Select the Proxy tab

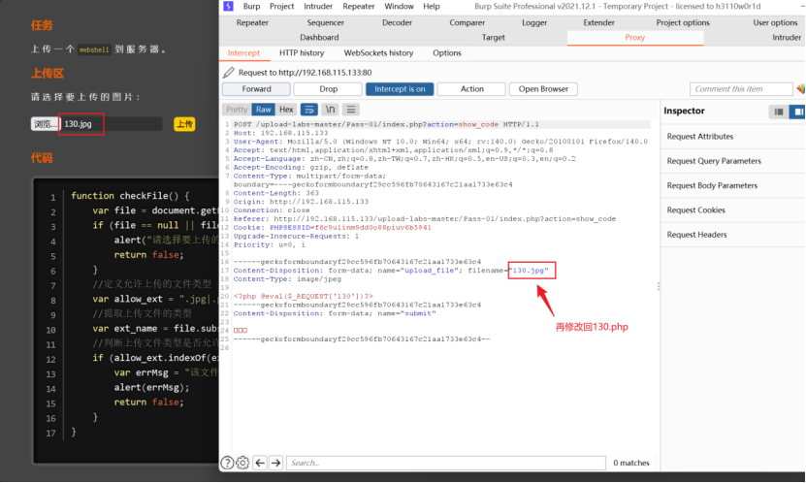click(635, 38)
